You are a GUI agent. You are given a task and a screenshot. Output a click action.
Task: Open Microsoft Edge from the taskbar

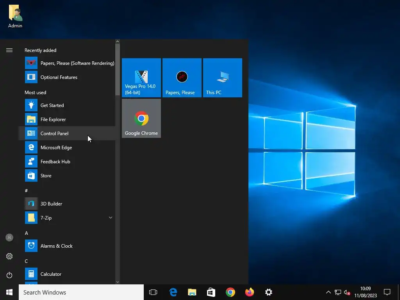pos(173,292)
